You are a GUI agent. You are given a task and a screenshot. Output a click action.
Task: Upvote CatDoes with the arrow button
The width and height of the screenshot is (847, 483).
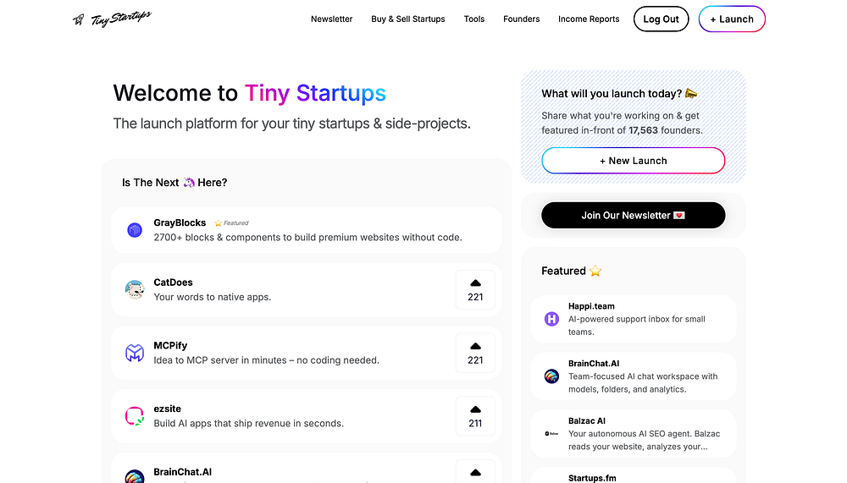click(x=475, y=290)
